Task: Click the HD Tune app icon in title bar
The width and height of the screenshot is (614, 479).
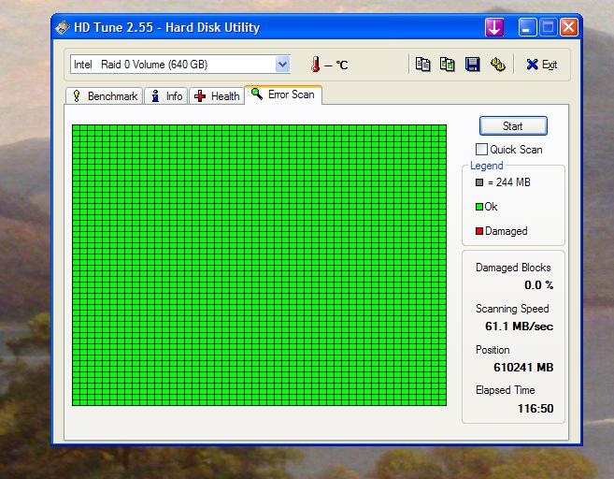Action: [63, 27]
